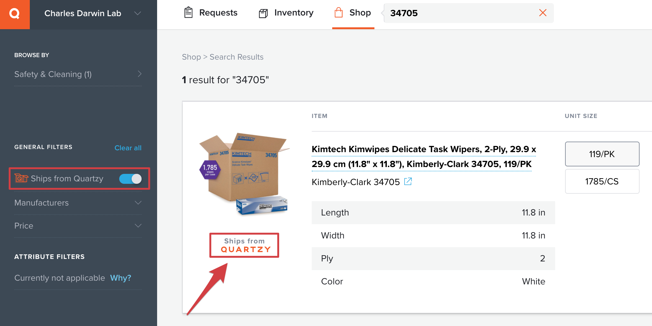This screenshot has width=652, height=326.
Task: Click the Clear all filters link
Action: pyautogui.click(x=128, y=148)
